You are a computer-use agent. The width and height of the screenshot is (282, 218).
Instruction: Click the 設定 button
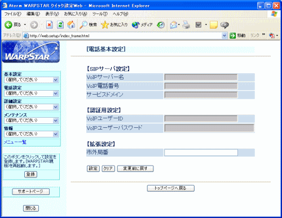pyautogui.click(x=93, y=168)
